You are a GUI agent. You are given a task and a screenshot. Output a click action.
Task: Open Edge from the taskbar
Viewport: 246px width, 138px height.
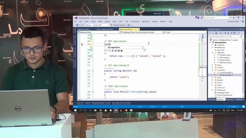[x=90, y=110]
